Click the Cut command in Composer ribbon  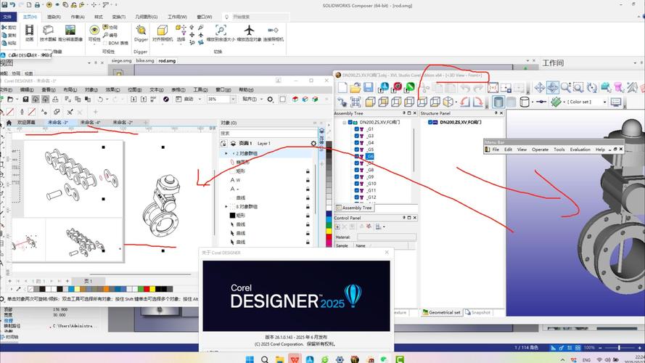[9, 27]
